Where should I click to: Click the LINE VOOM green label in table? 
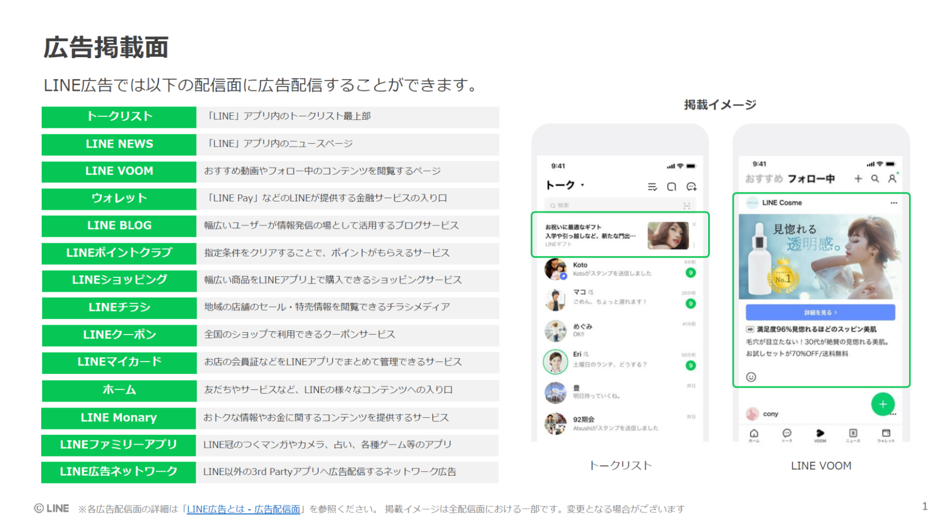click(x=119, y=171)
